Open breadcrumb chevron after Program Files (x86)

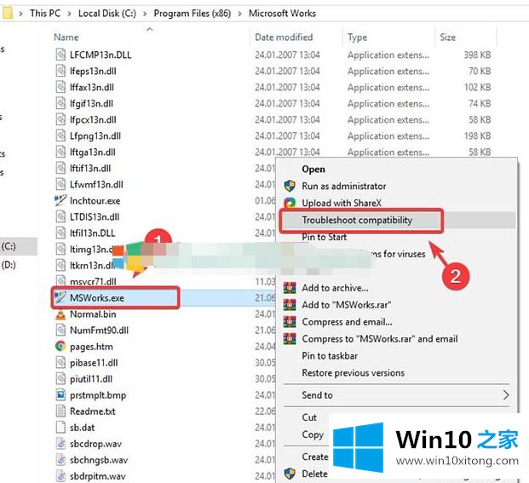[x=240, y=14]
